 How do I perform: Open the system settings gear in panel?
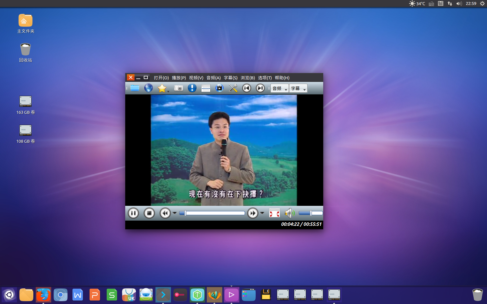click(482, 3)
